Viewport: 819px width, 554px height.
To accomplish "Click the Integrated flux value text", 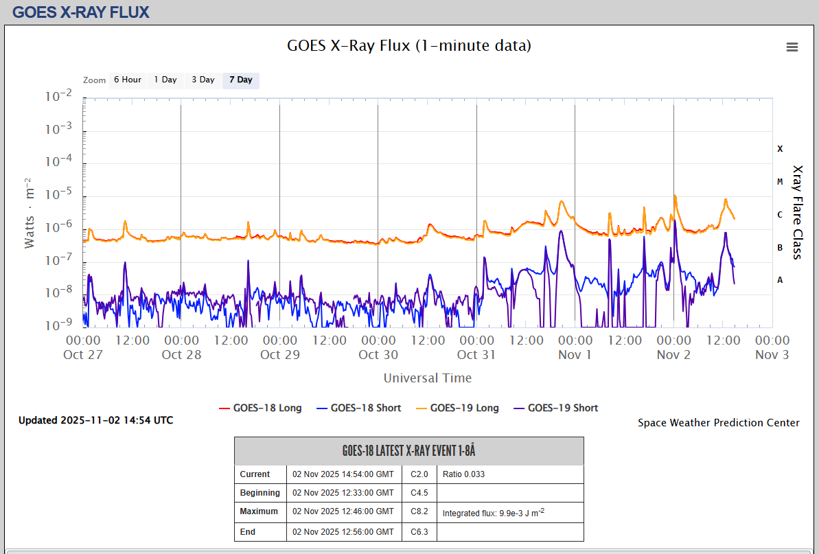I will (493, 513).
